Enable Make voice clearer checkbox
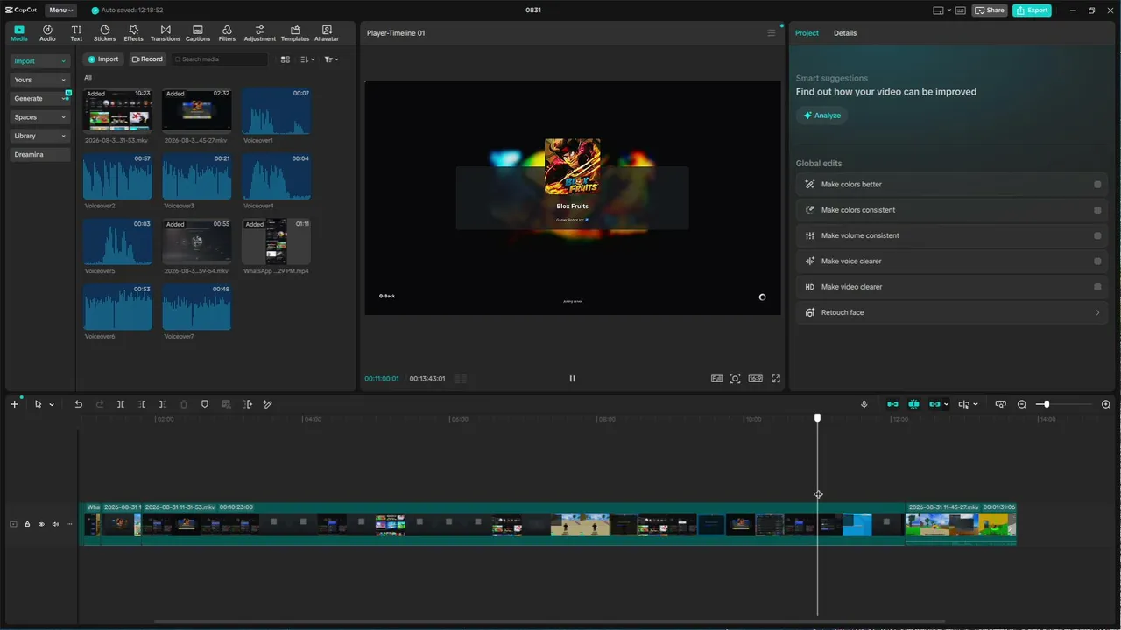The image size is (1121, 630). tap(1097, 262)
